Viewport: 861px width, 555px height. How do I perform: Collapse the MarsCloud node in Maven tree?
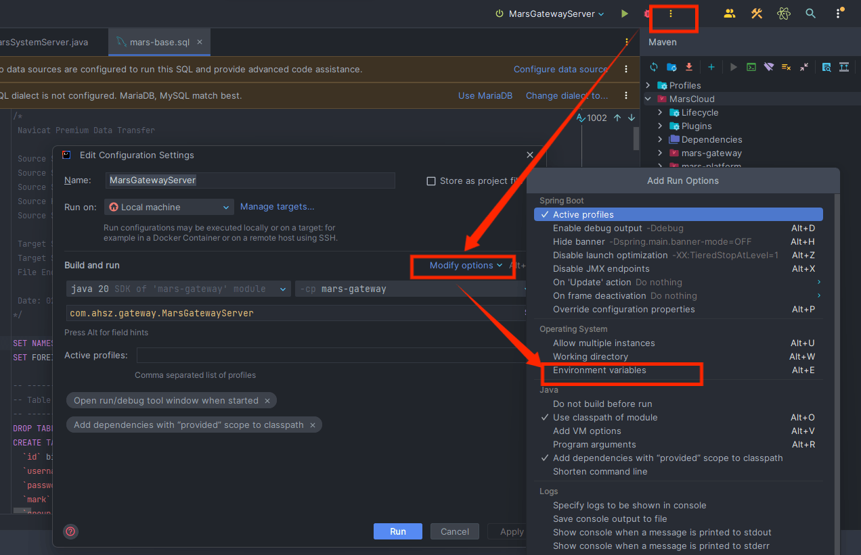click(648, 99)
